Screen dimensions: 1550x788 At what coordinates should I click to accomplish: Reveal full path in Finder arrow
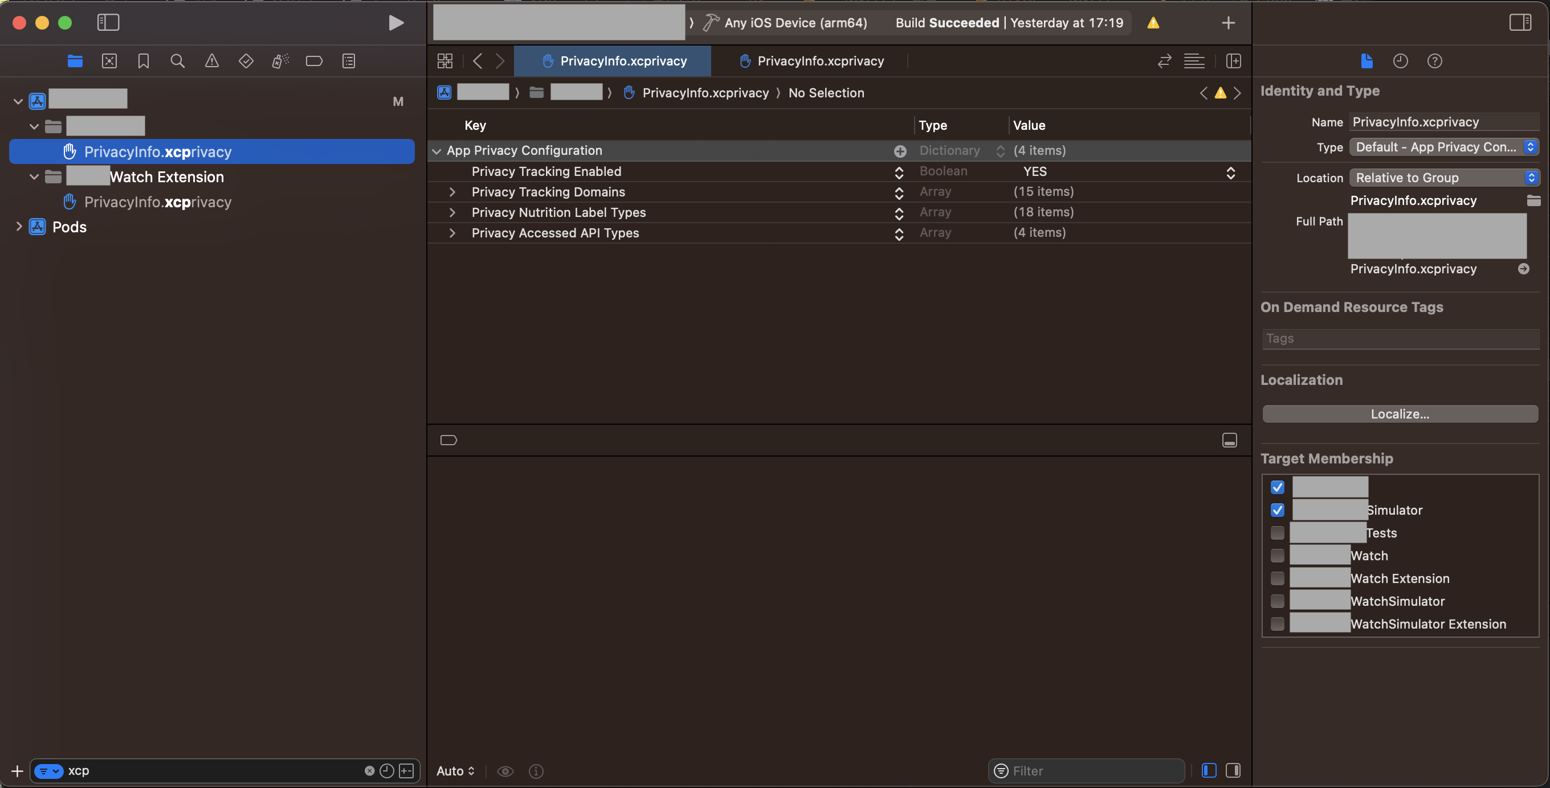(x=1524, y=269)
